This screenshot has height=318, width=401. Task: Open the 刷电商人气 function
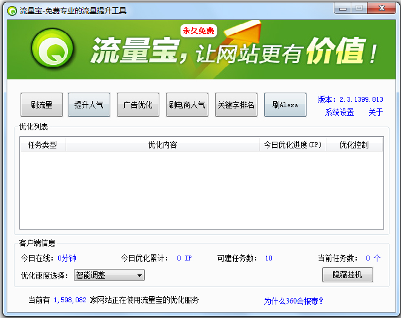(x=187, y=105)
